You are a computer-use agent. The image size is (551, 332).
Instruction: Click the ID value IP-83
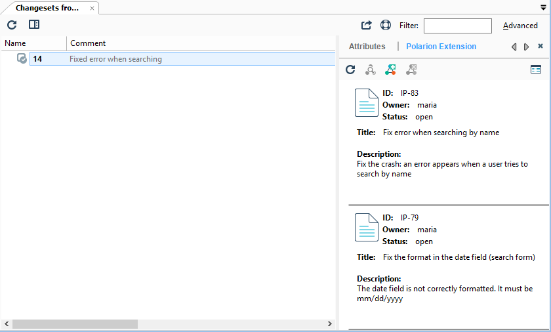[x=409, y=93]
